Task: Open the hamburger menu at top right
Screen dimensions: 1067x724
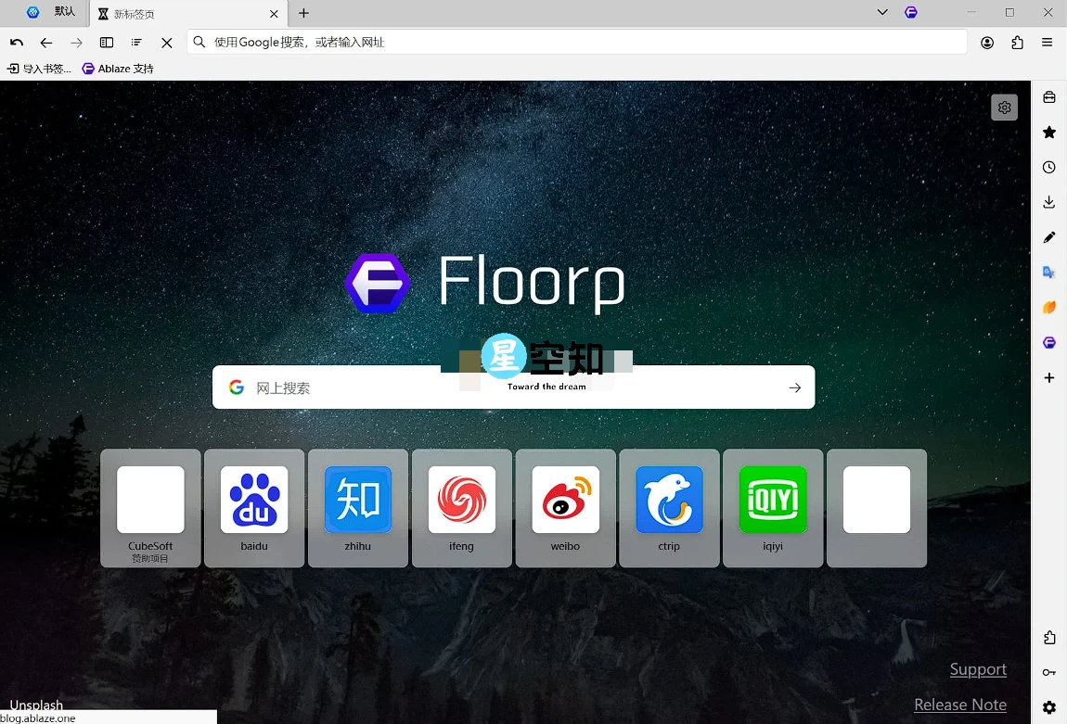Action: point(1048,42)
